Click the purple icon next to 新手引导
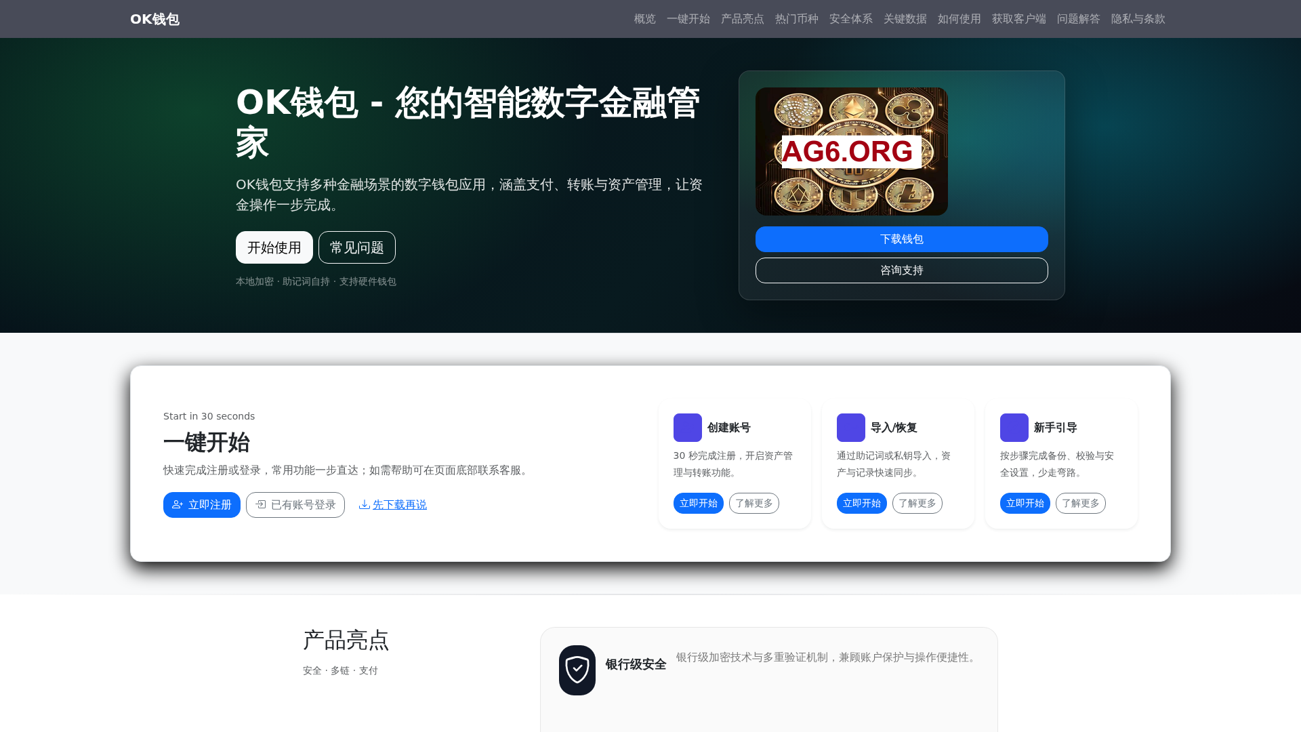Screen dimensions: 1301x732 (x=1014, y=428)
